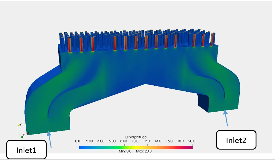Click the "2.00" tick label on legend
This screenshot has height=160, width=275.
tap(89, 141)
